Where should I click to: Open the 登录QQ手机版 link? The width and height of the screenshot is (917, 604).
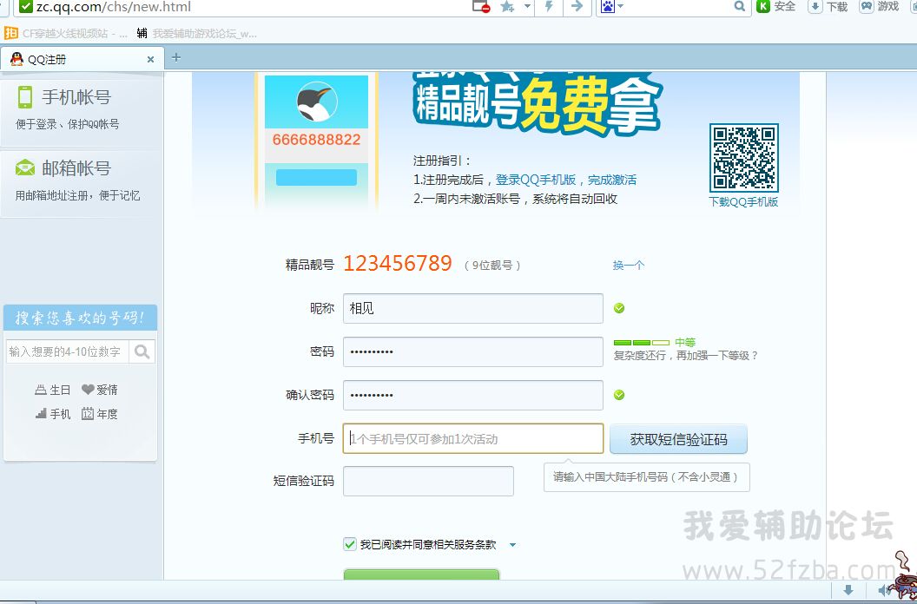click(536, 181)
